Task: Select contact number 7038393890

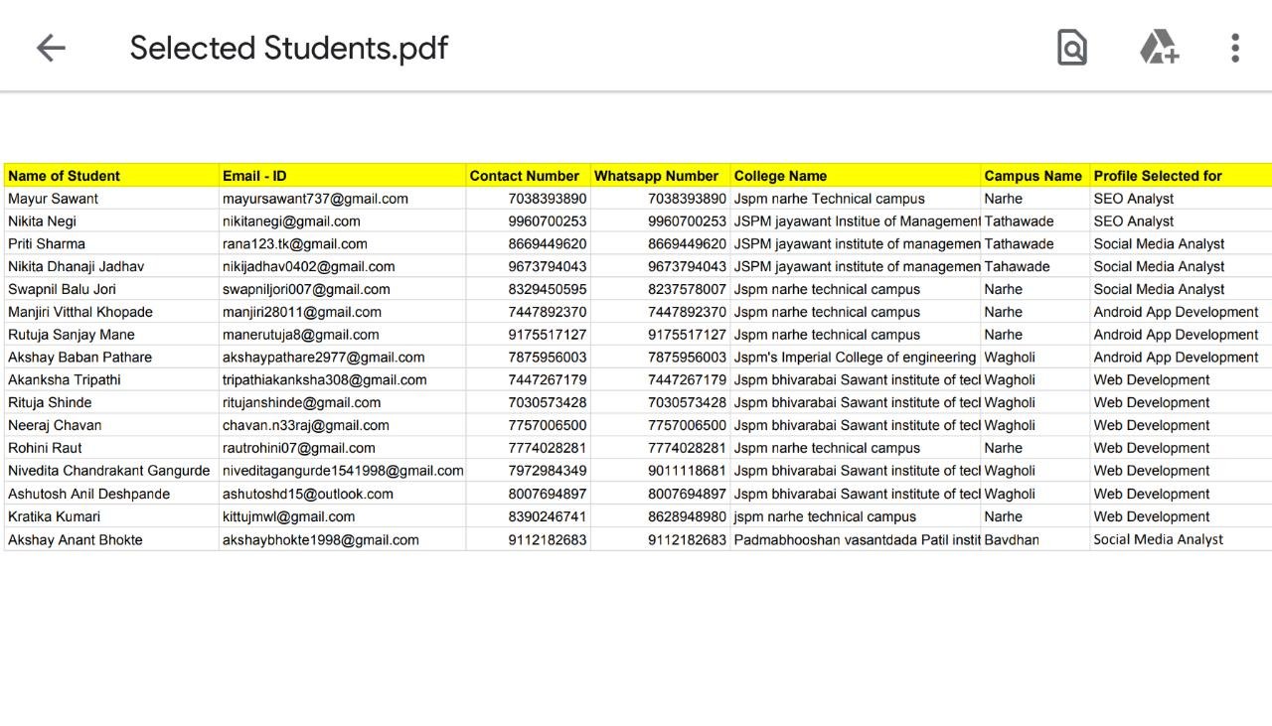Action: (x=548, y=199)
